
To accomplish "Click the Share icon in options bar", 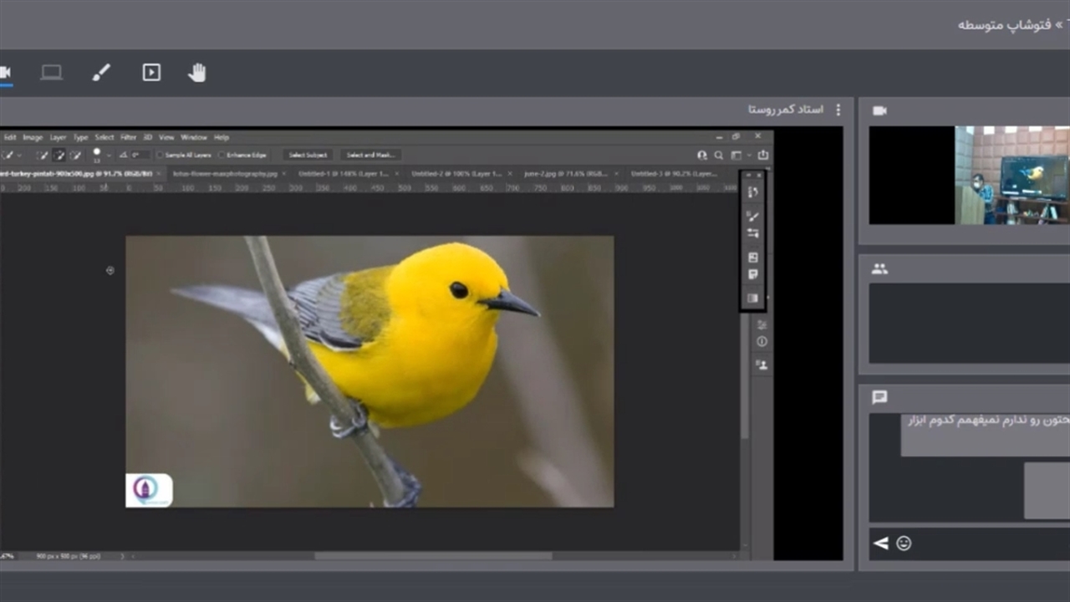I will [762, 155].
